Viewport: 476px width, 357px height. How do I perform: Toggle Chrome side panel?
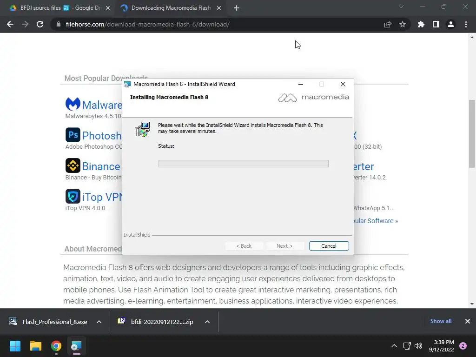click(x=436, y=24)
